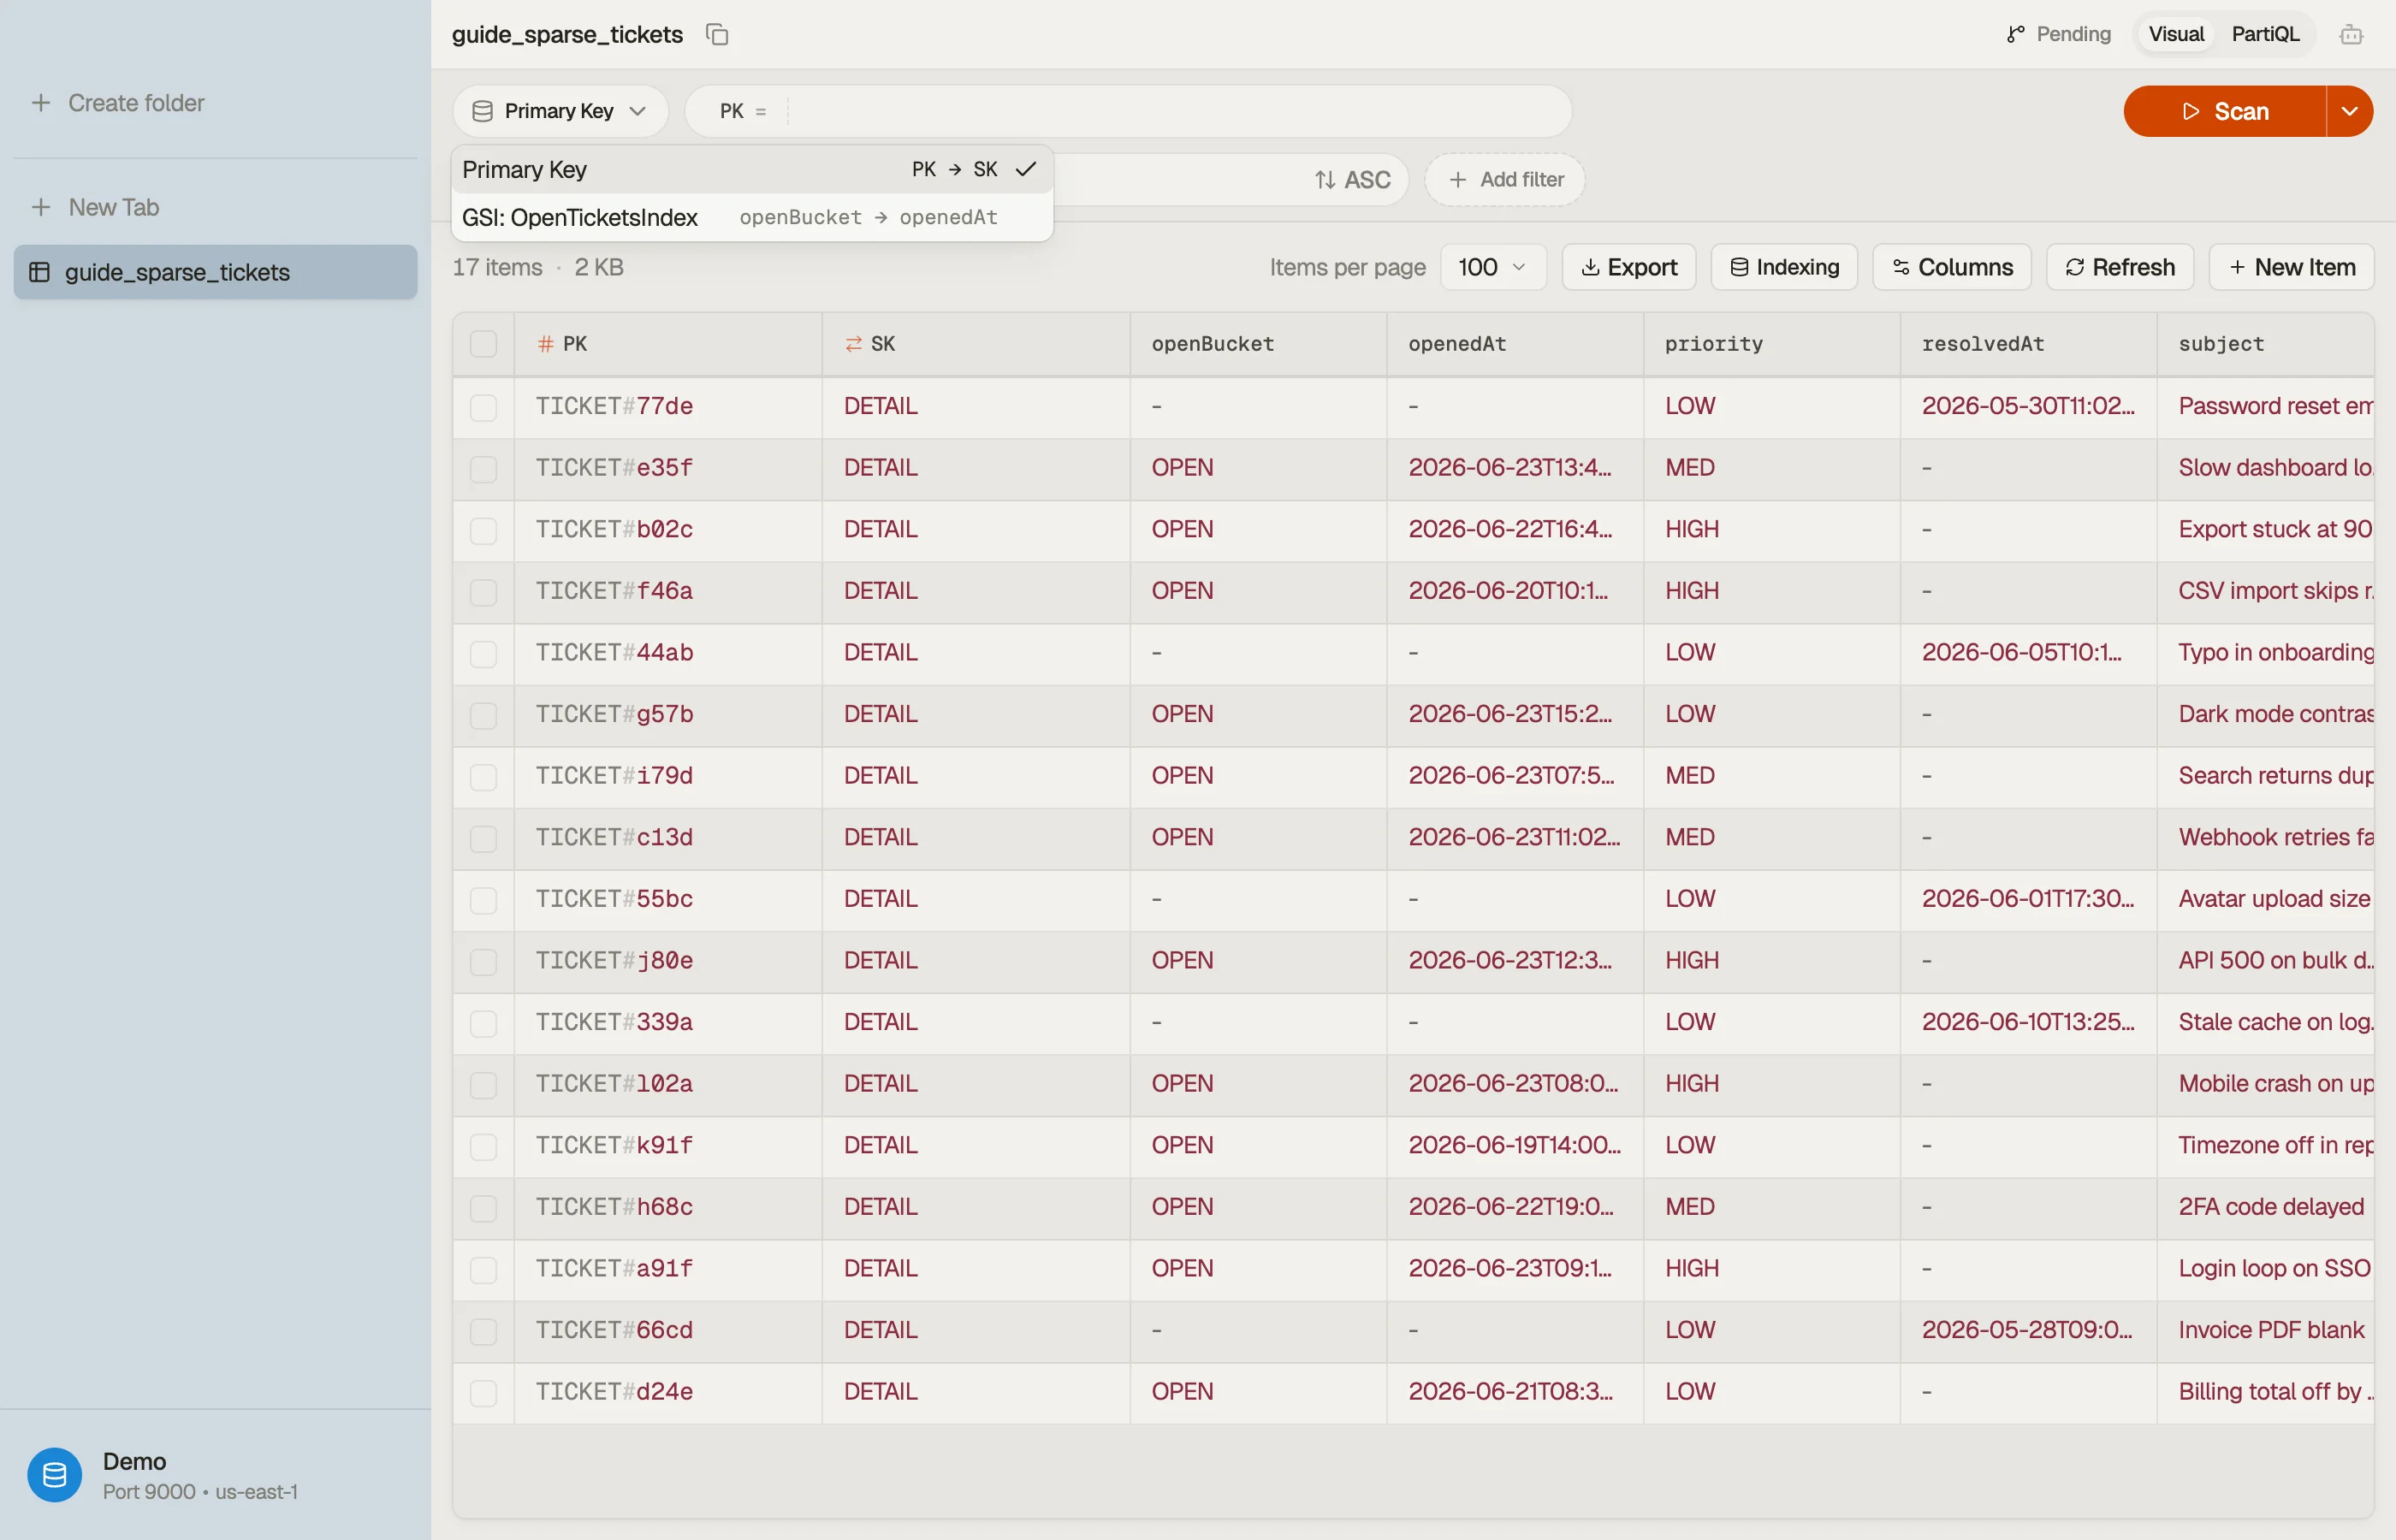Click the openedAt value for TICKET#k91f
The image size is (2396, 1540).
tap(1515, 1146)
